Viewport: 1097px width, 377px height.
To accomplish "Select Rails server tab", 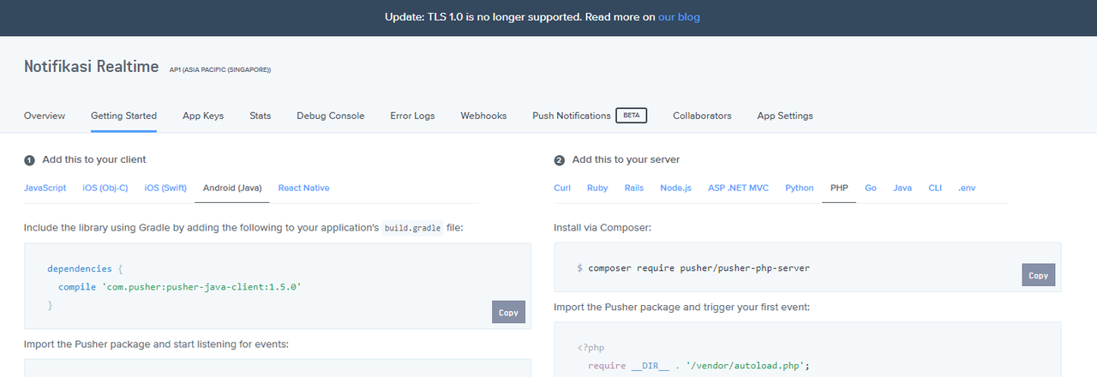I will point(634,188).
